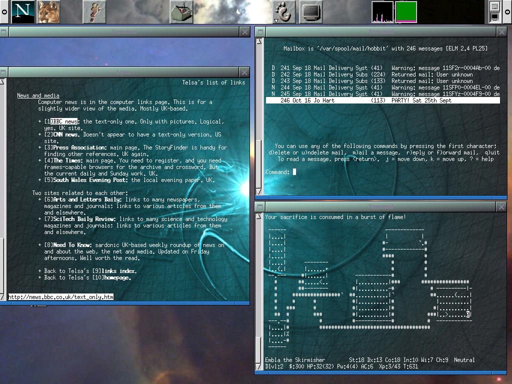Viewport: 512px width, 384px height.
Task: Click the scroll-up arrow in the Lynx window
Action: pos(2,81)
